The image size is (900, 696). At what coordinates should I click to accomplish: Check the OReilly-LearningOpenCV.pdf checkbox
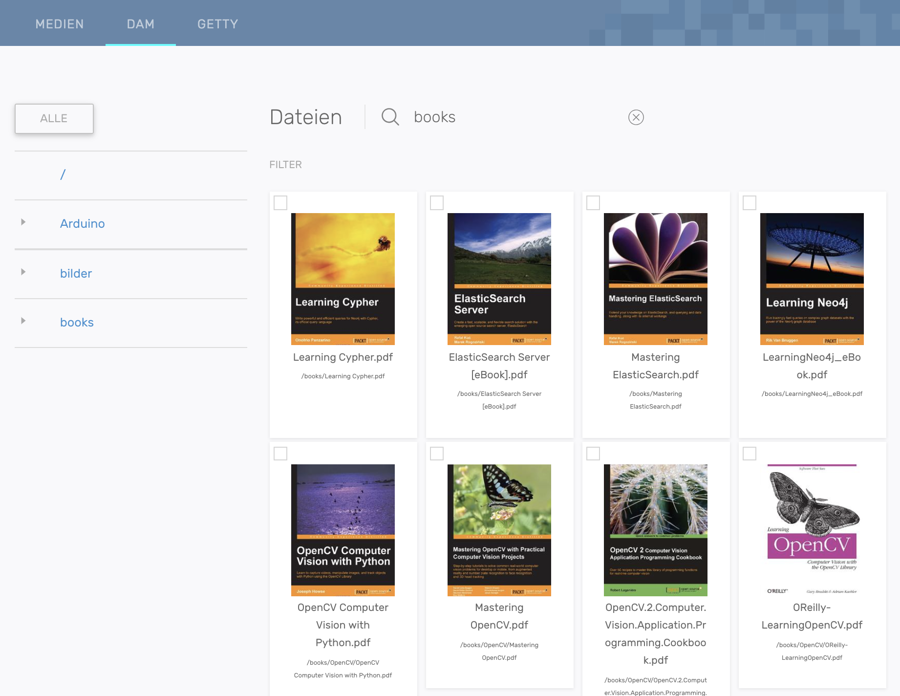pos(750,454)
